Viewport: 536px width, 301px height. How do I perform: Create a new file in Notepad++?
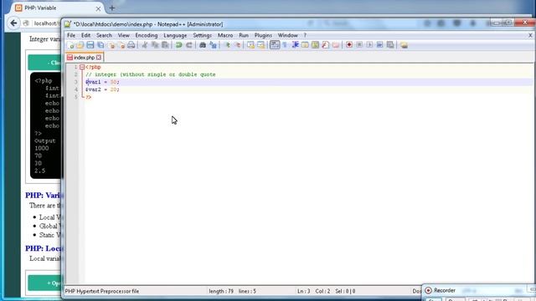pyautogui.click(x=70, y=45)
